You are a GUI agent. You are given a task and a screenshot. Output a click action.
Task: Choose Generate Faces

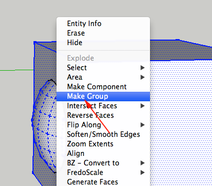click(x=103, y=181)
